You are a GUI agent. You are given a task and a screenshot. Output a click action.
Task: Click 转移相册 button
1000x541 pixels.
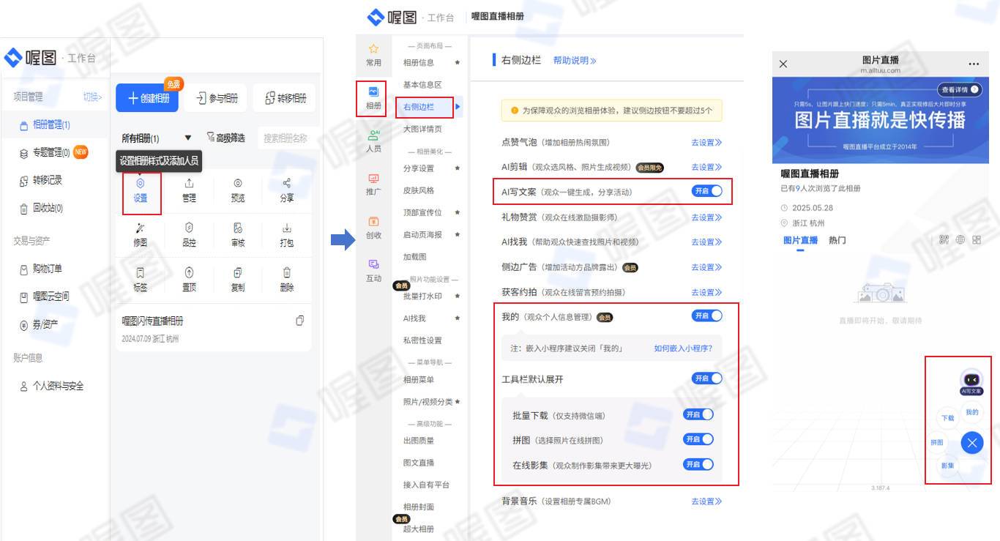(x=286, y=98)
